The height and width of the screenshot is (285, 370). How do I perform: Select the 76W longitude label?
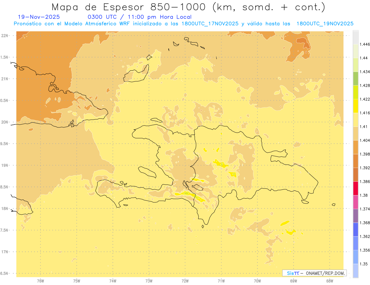pos(40,281)
